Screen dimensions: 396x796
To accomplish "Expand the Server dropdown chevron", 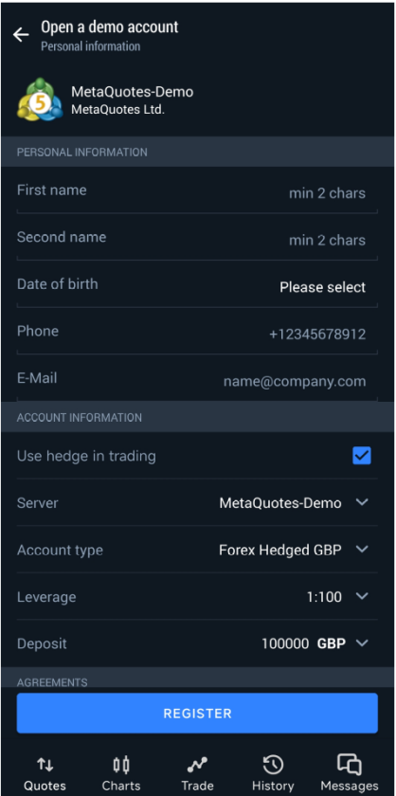I will tap(362, 502).
